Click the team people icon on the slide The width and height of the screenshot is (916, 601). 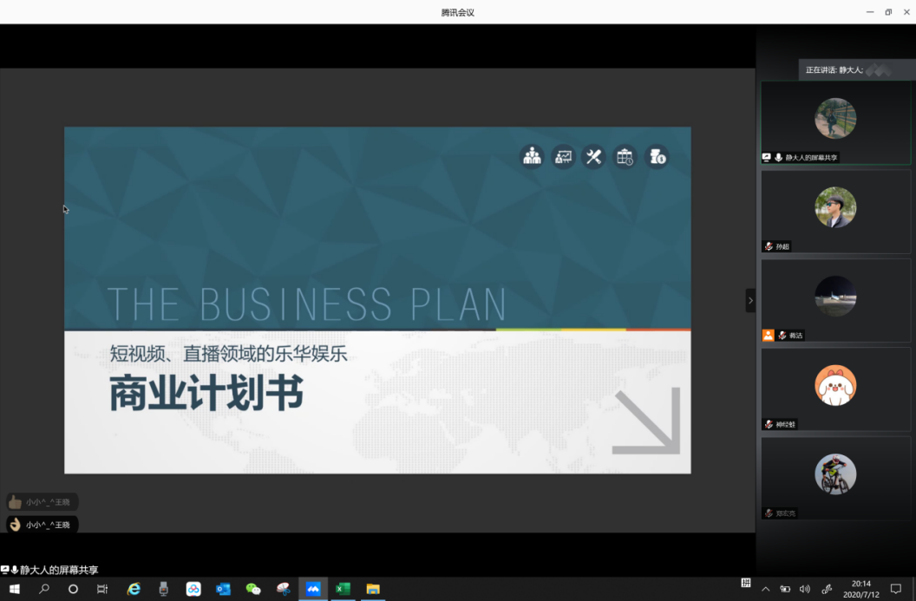pyautogui.click(x=532, y=156)
